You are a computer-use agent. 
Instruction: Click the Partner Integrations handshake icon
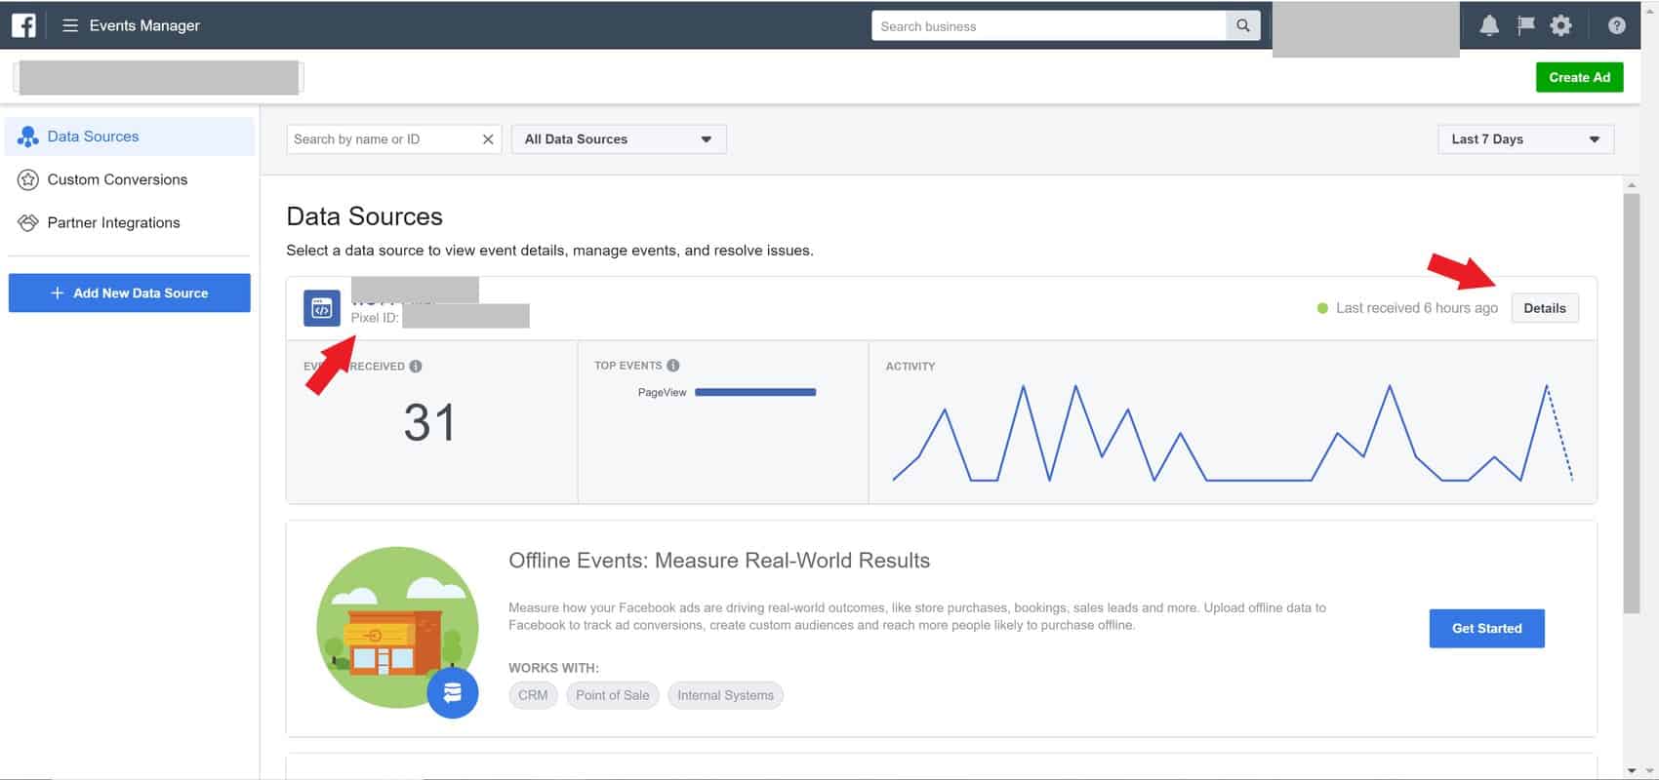point(28,222)
